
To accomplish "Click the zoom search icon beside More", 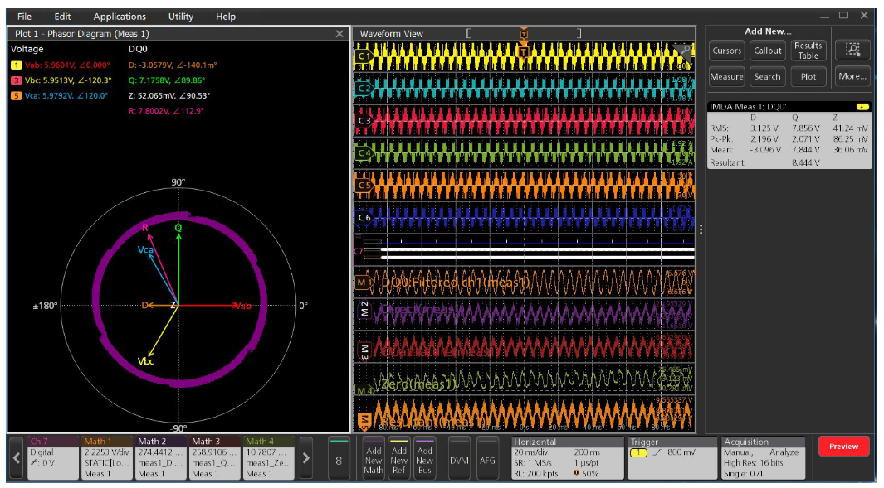I will pyautogui.click(x=855, y=51).
